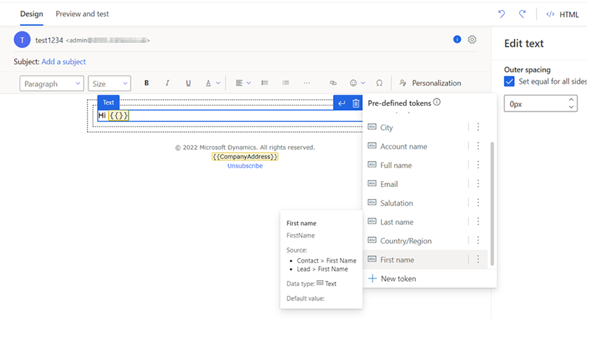This screenshot has width=603, height=347.
Task: Open the HTML editor view
Action: click(562, 15)
